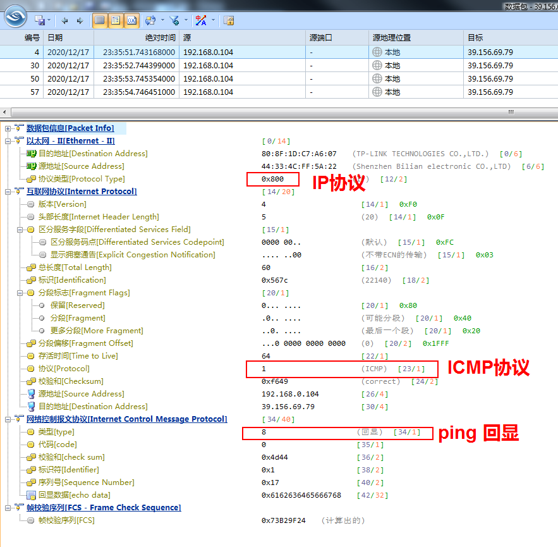Click the add filter funnel icon

(x=174, y=21)
